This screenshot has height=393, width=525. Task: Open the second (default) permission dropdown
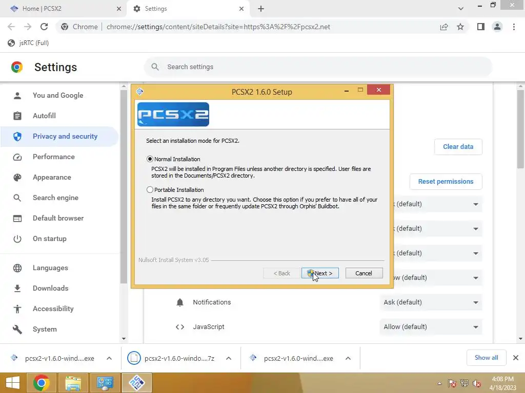pos(438,229)
